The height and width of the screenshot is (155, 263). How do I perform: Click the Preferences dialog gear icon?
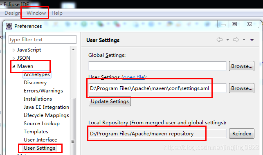point(9,26)
